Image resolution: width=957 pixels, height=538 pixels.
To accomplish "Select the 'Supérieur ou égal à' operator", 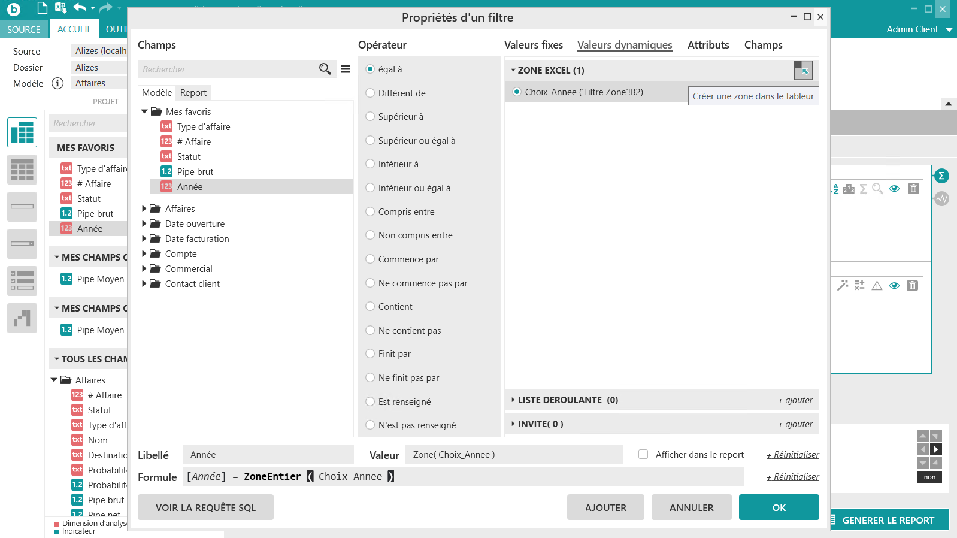I will [x=370, y=140].
